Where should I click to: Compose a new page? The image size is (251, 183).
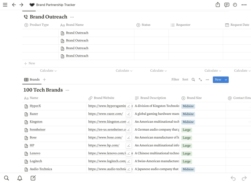(x=33, y=178)
